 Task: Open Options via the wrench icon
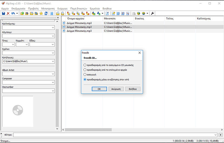coord(152,13)
